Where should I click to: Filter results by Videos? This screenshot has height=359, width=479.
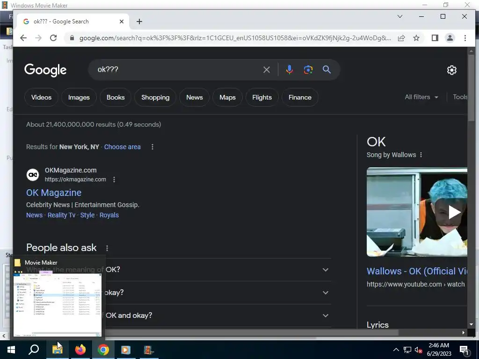tap(41, 97)
